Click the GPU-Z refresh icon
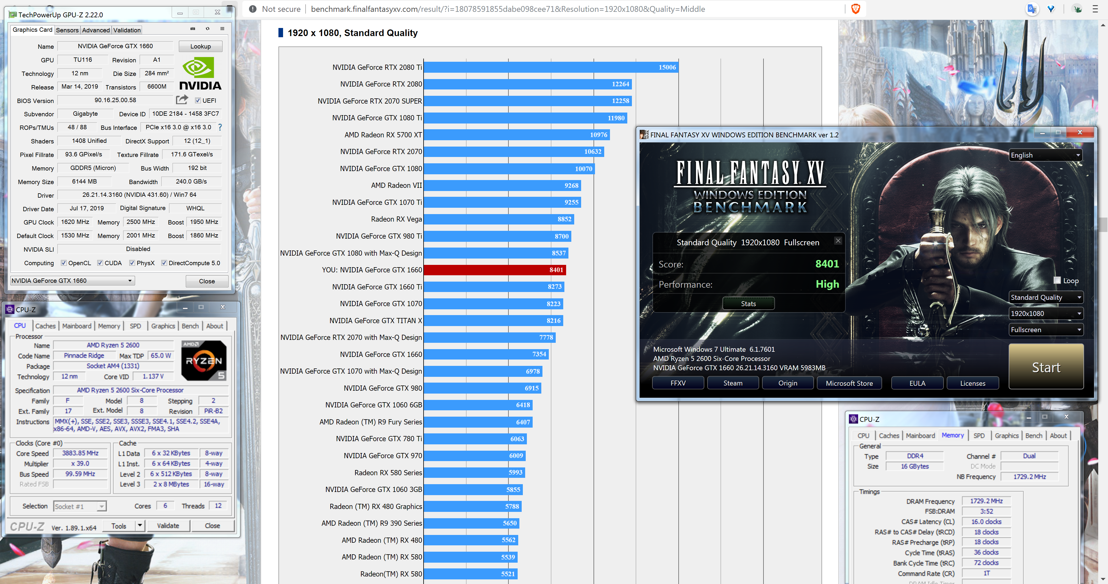1108x584 pixels. pyautogui.click(x=207, y=29)
